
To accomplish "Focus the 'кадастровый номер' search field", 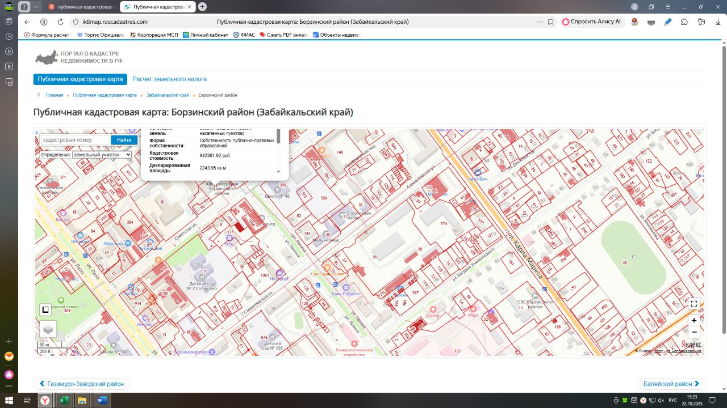I will click(x=74, y=140).
